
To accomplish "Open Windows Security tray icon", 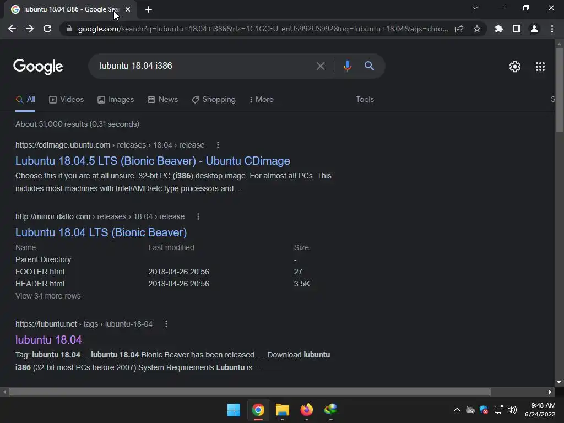I will pos(484,410).
